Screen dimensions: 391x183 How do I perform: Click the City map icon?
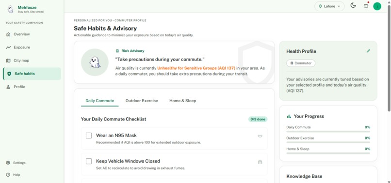(8, 61)
